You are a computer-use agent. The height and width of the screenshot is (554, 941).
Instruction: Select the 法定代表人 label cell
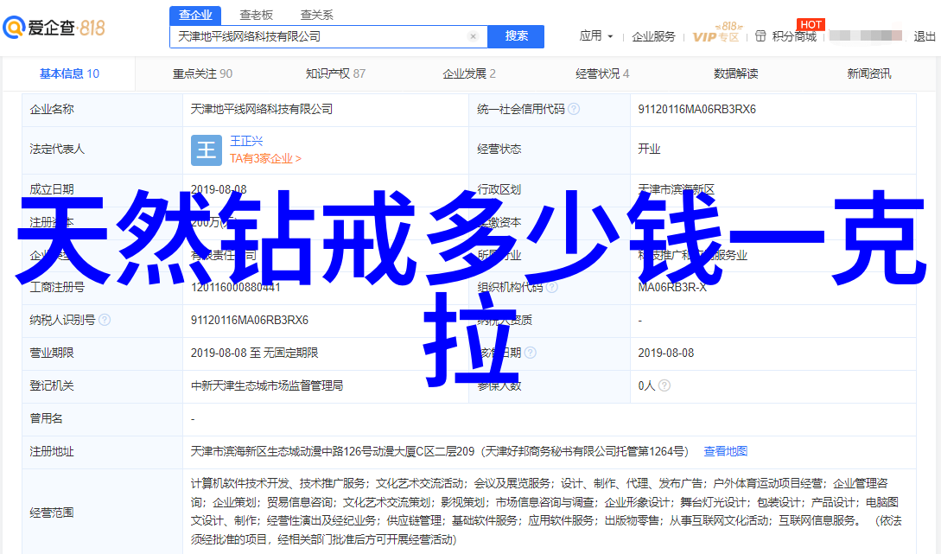click(102, 150)
